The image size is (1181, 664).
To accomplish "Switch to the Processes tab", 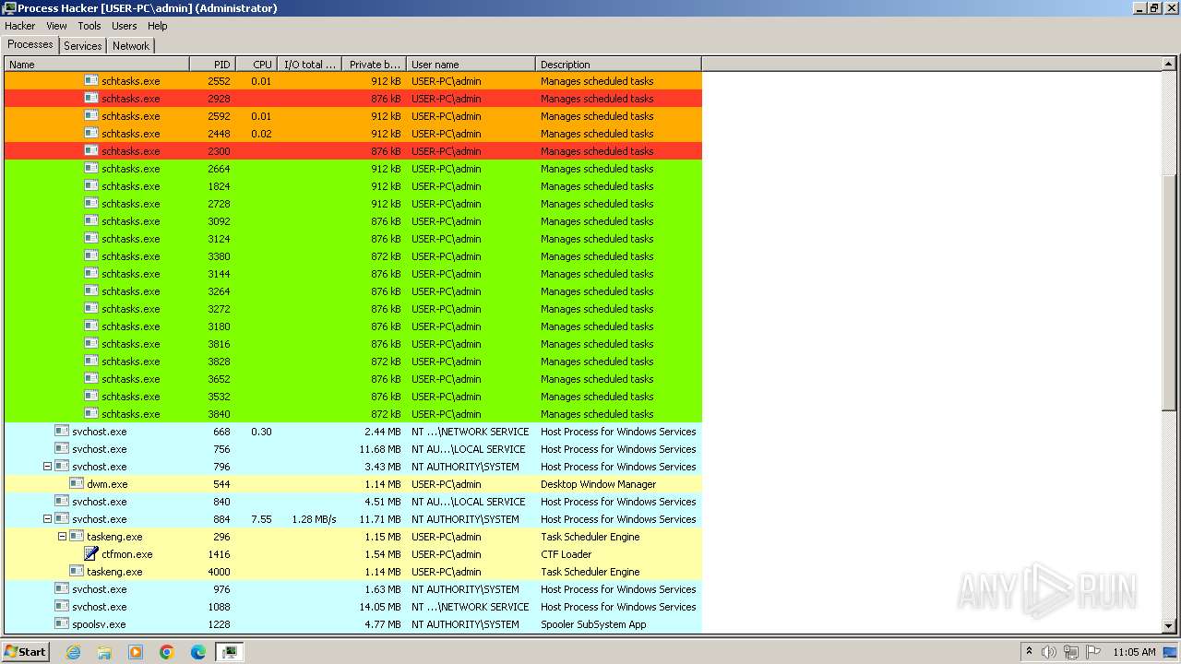I will click(30, 44).
